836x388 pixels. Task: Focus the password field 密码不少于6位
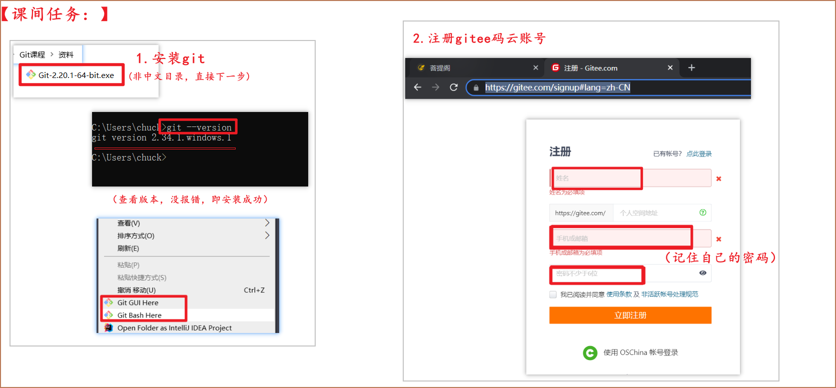(630, 273)
